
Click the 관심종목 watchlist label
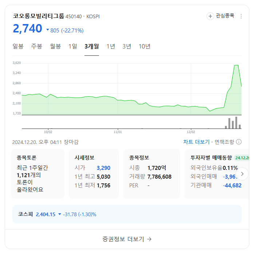(225, 16)
